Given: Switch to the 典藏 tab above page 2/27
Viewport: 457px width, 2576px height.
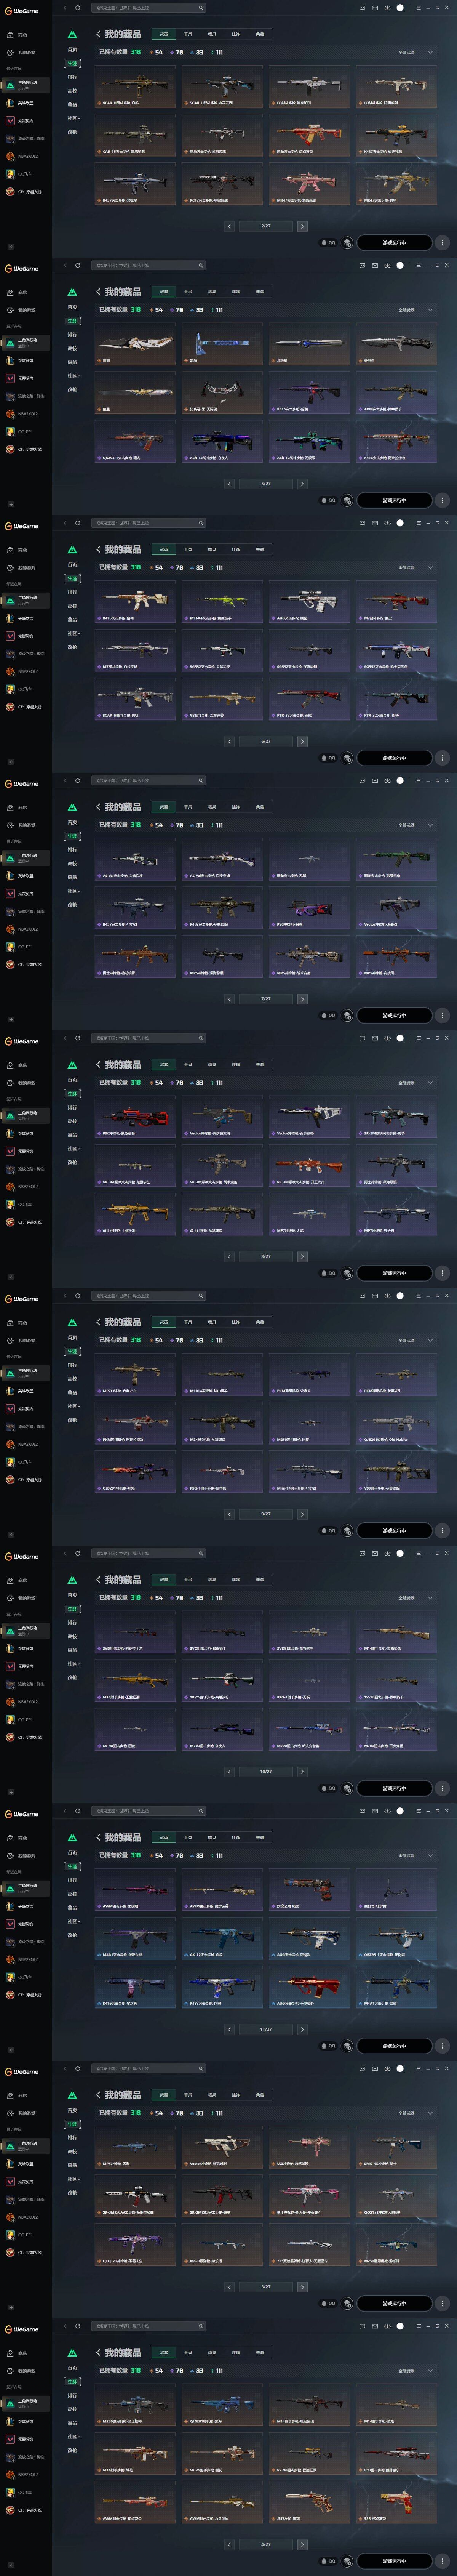Looking at the screenshot, I should (x=260, y=34).
